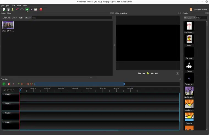Jump to start of video preview

tap(139, 73)
